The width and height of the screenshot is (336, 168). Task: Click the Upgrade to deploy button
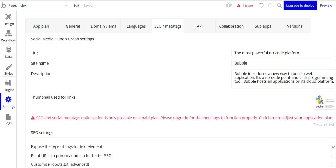click(x=300, y=5)
